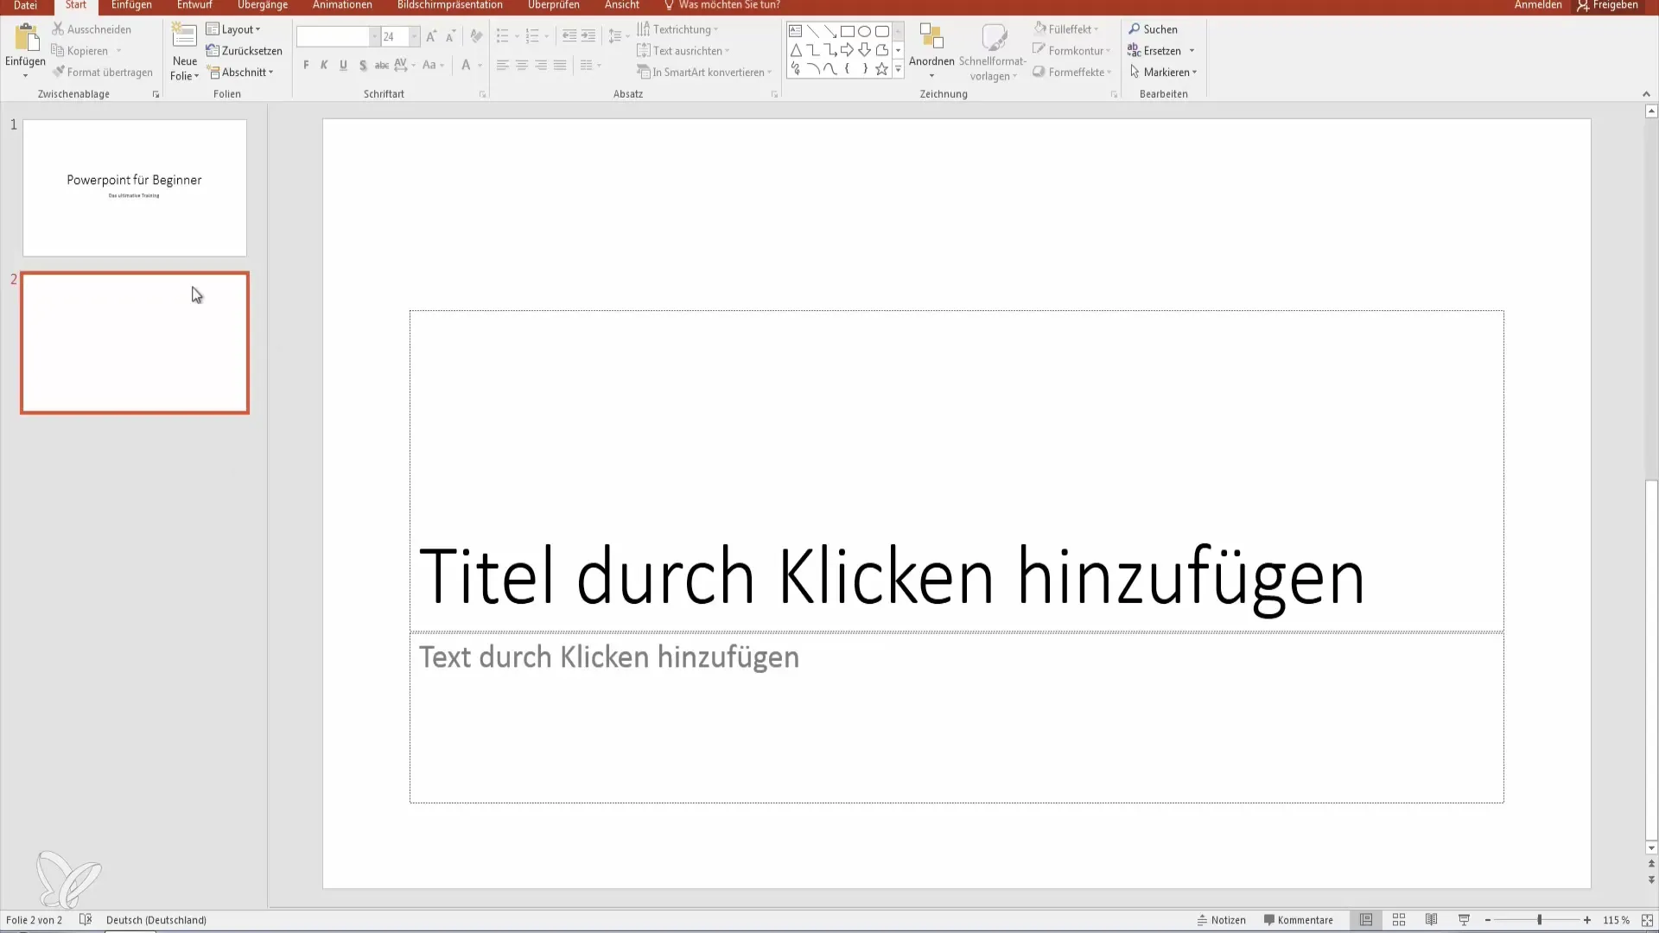Click Zurücksetzen to reset the slide
This screenshot has height=933, width=1659.
(x=245, y=51)
